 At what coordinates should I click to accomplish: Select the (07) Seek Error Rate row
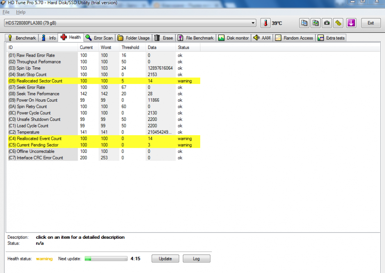[x=104, y=87]
